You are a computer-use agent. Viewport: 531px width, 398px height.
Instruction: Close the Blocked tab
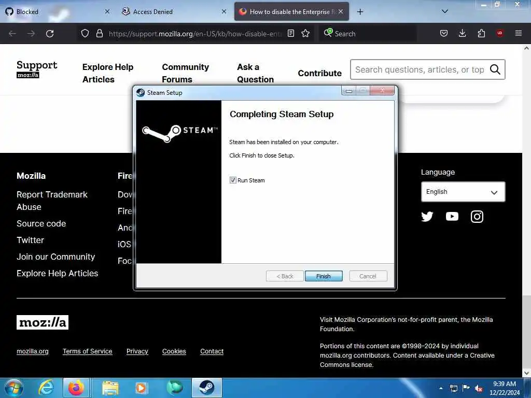coord(107,11)
